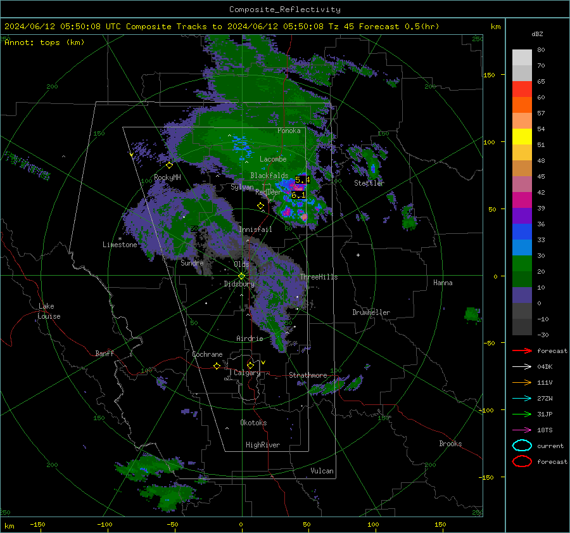570x533 pixels.
Task: Click the yellow diamond marker near Cochrane
Action: tap(217, 366)
